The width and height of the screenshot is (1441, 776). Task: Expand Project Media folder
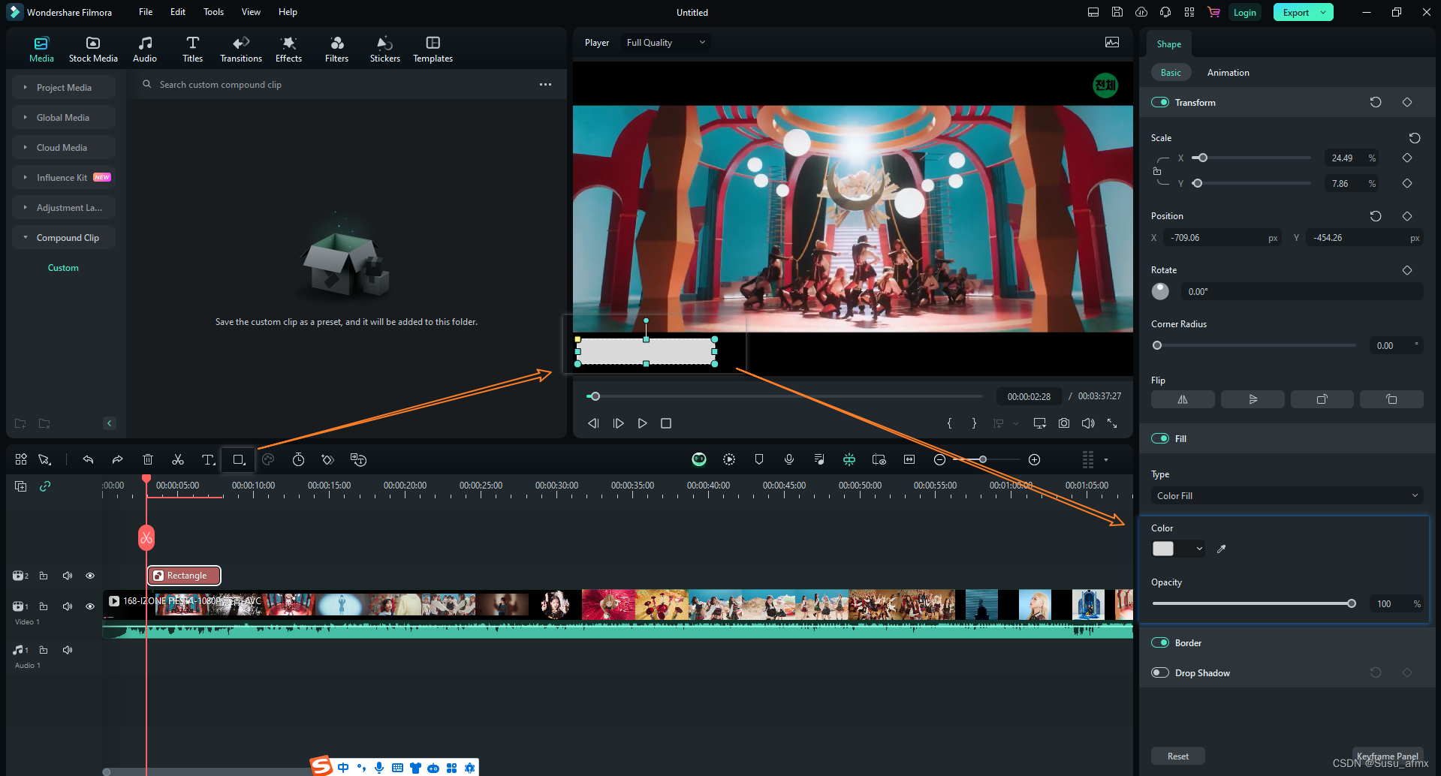tap(64, 87)
